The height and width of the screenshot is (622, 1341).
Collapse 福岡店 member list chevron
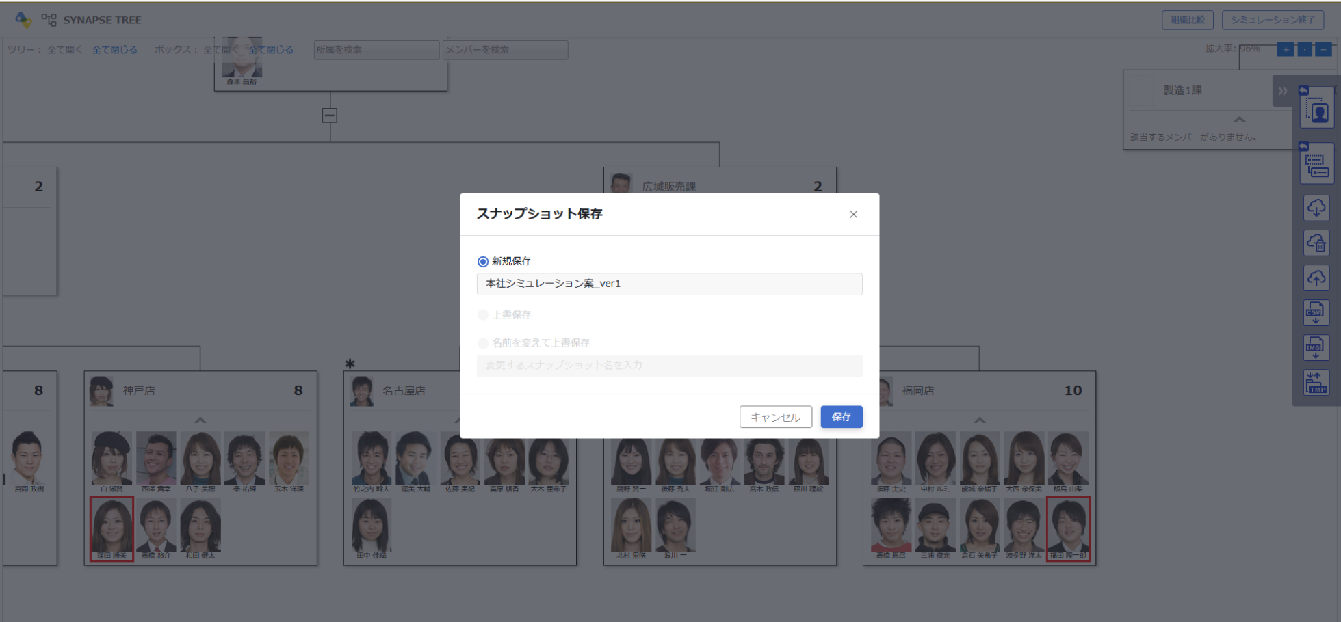pyautogui.click(x=980, y=420)
